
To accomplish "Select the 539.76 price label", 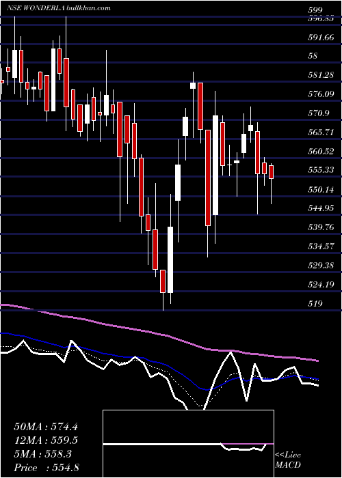I will point(321,227).
